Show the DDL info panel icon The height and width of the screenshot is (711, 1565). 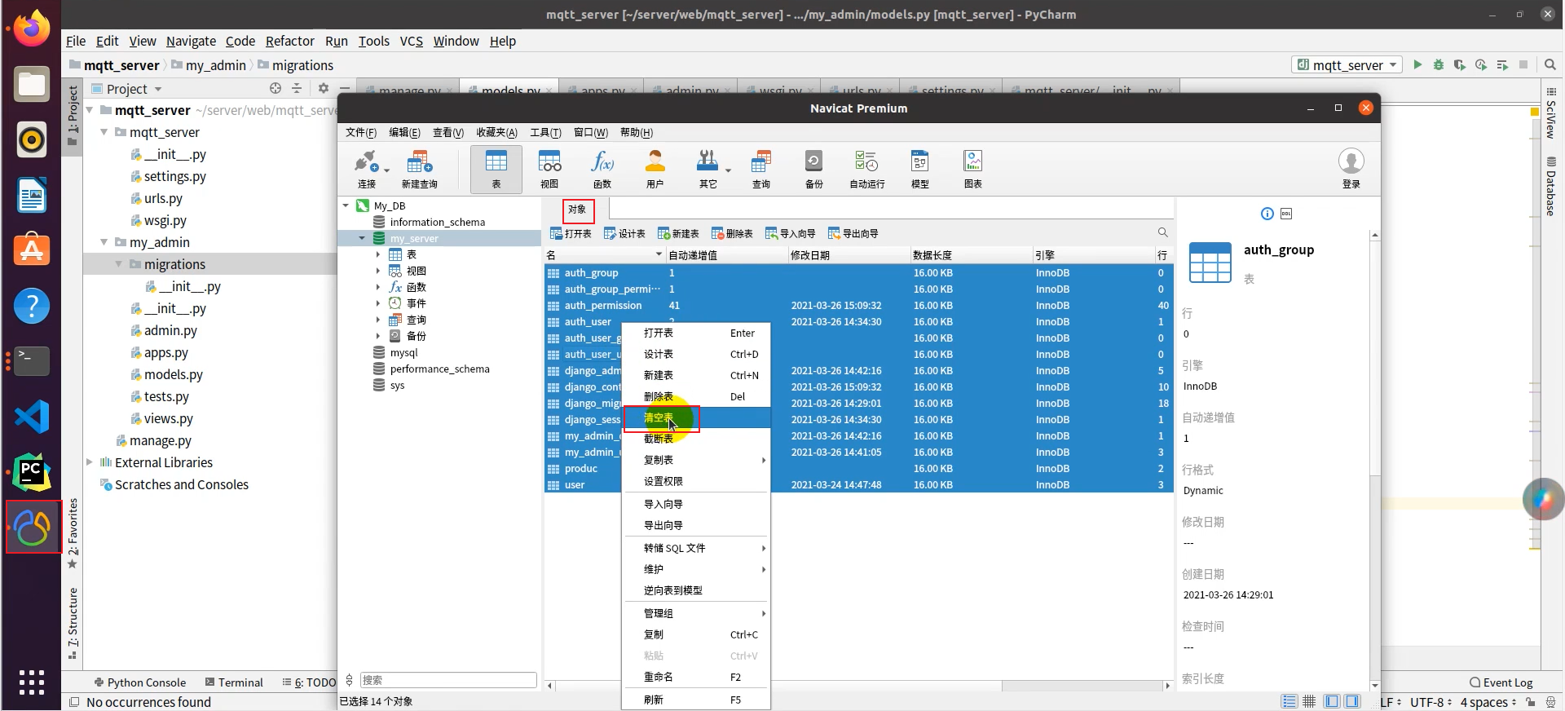[1286, 214]
